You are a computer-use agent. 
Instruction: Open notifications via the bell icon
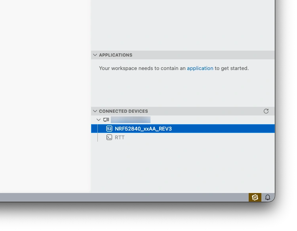tap(267, 197)
